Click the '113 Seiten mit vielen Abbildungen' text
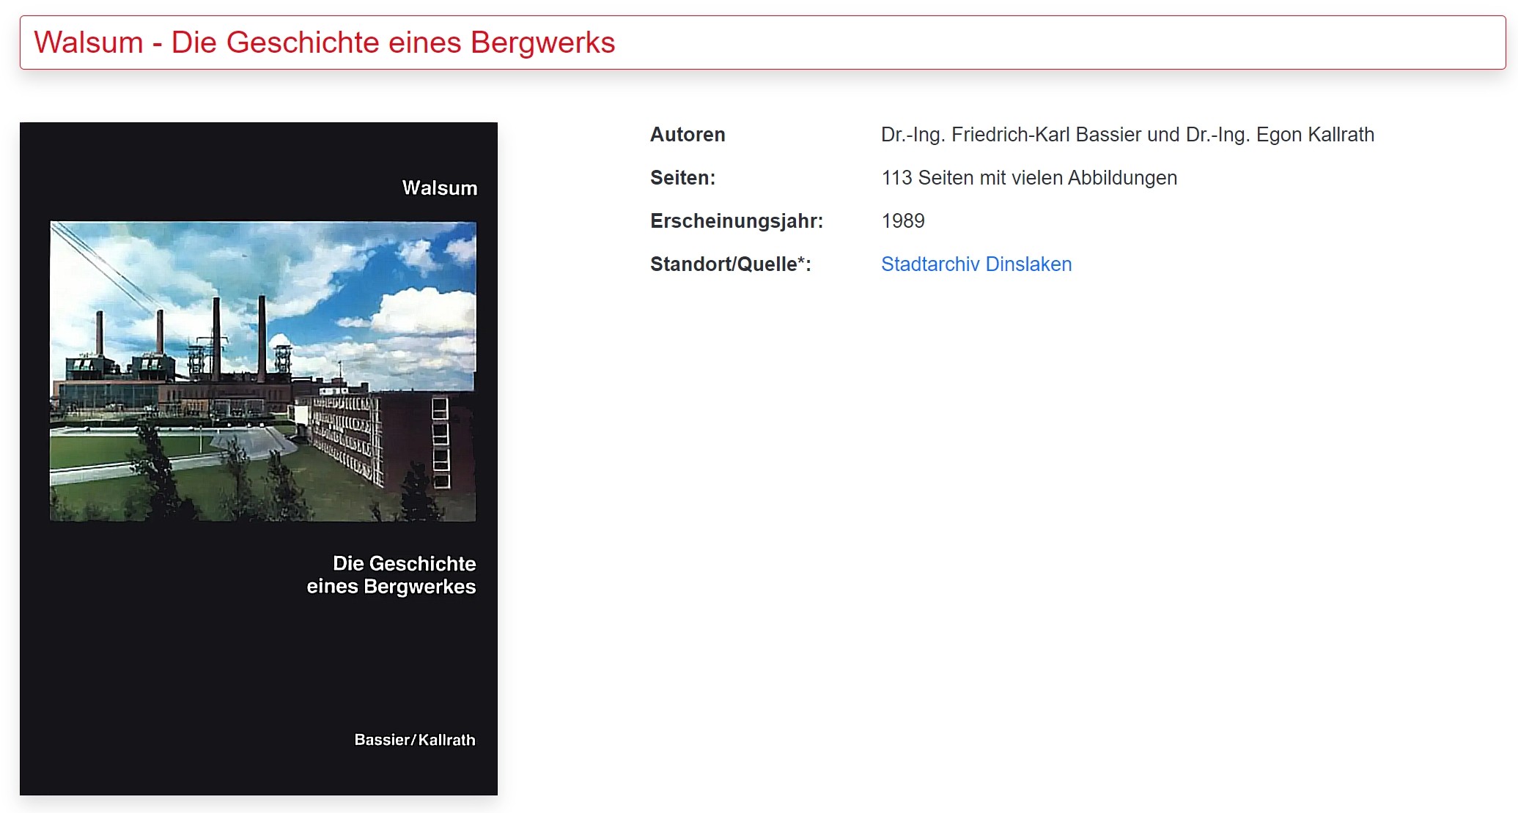1518x813 pixels. 1028,178
